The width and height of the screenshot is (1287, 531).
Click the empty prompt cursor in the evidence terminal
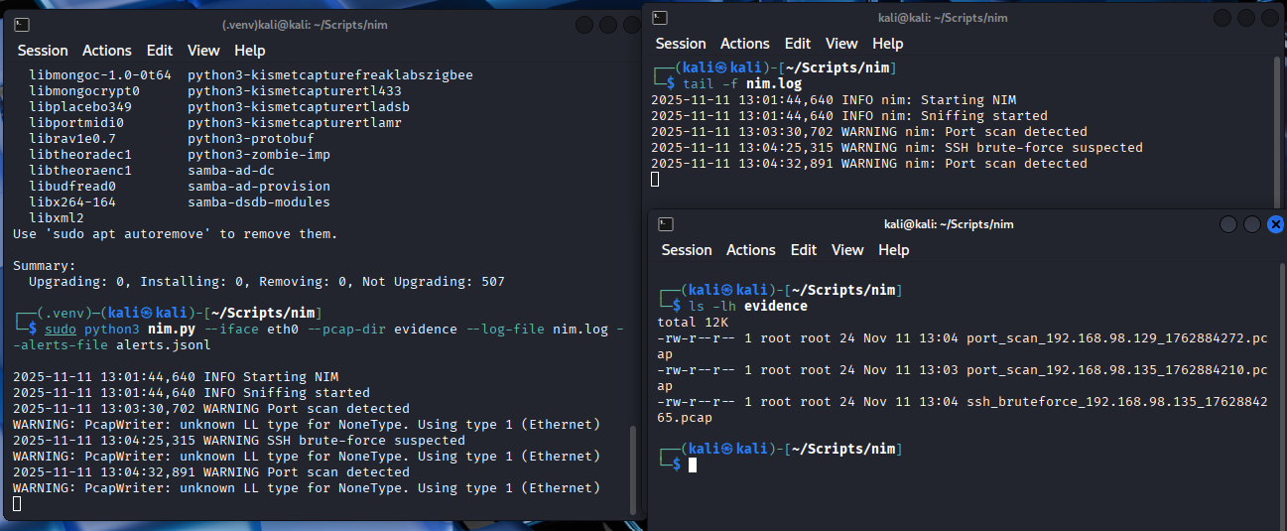click(694, 465)
